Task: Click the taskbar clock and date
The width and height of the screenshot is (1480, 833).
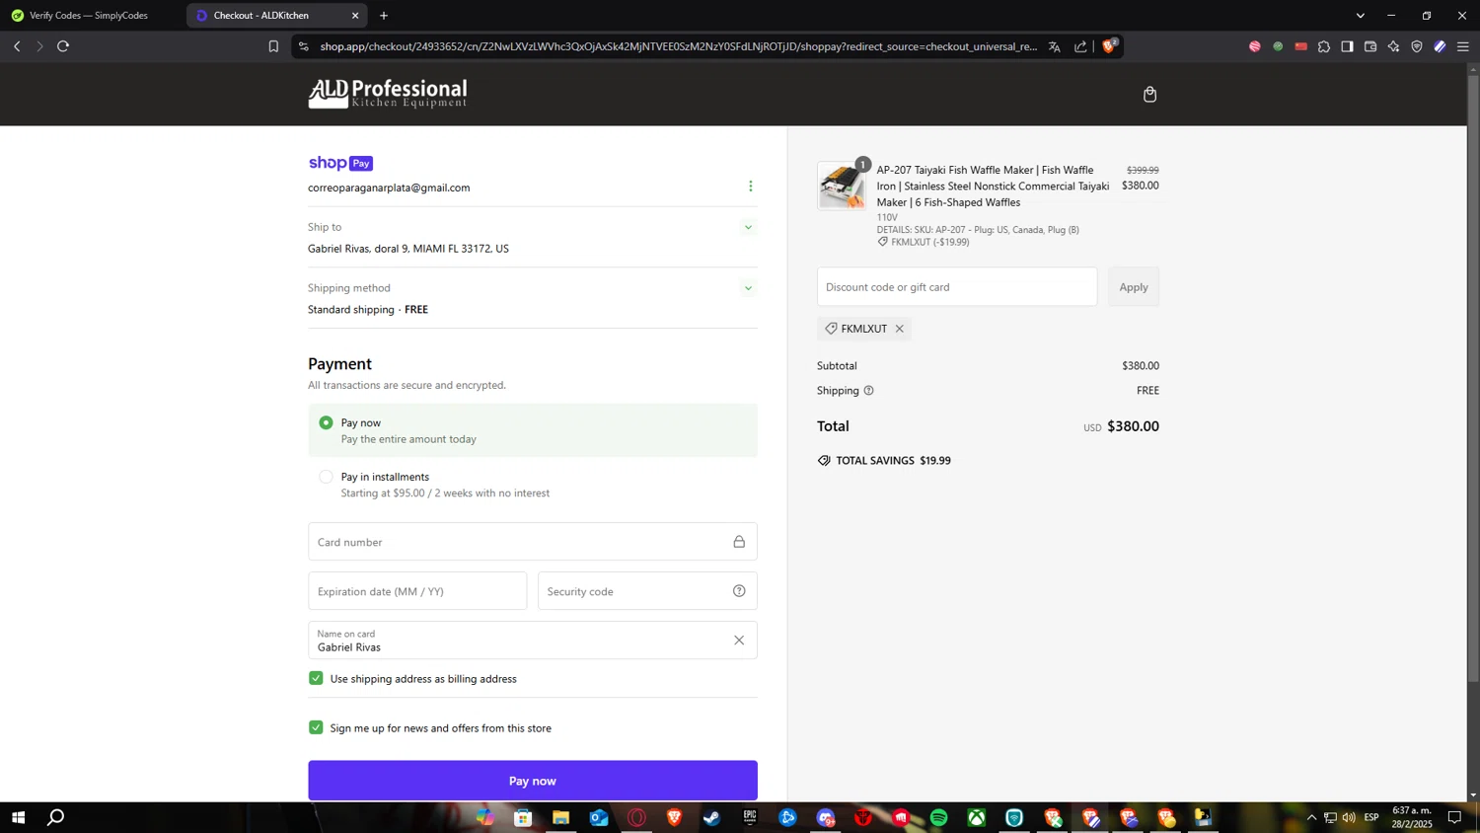Action: (x=1412, y=817)
